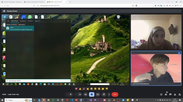This screenshot has width=183, height=102.
Task: Open Photoshop from the Windows taskbar
Action: point(86,100)
